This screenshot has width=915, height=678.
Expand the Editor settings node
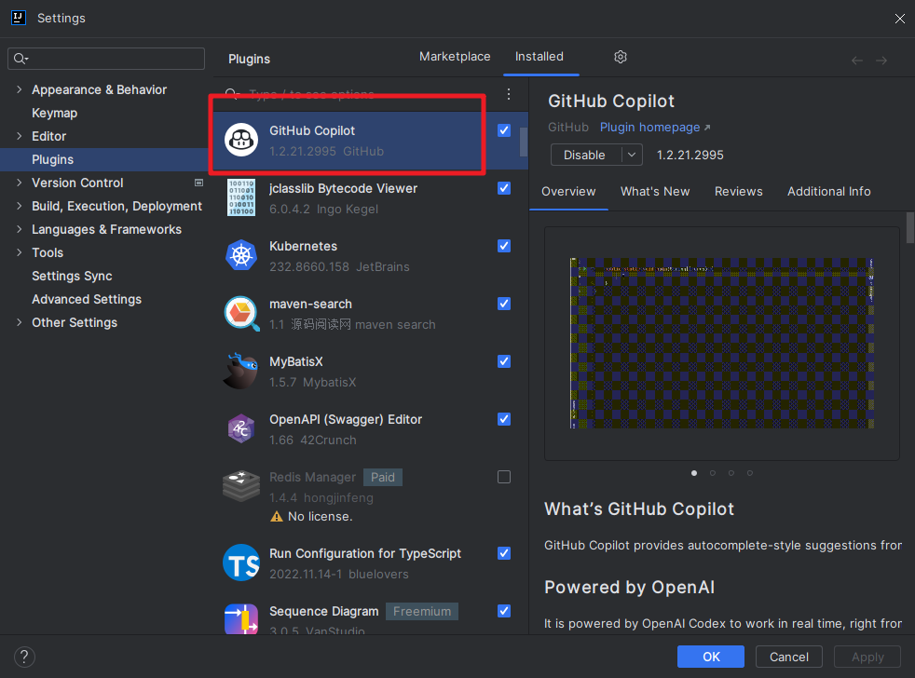coord(20,136)
